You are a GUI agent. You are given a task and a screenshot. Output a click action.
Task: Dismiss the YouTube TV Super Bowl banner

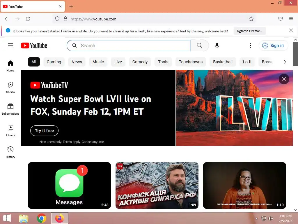point(284,79)
